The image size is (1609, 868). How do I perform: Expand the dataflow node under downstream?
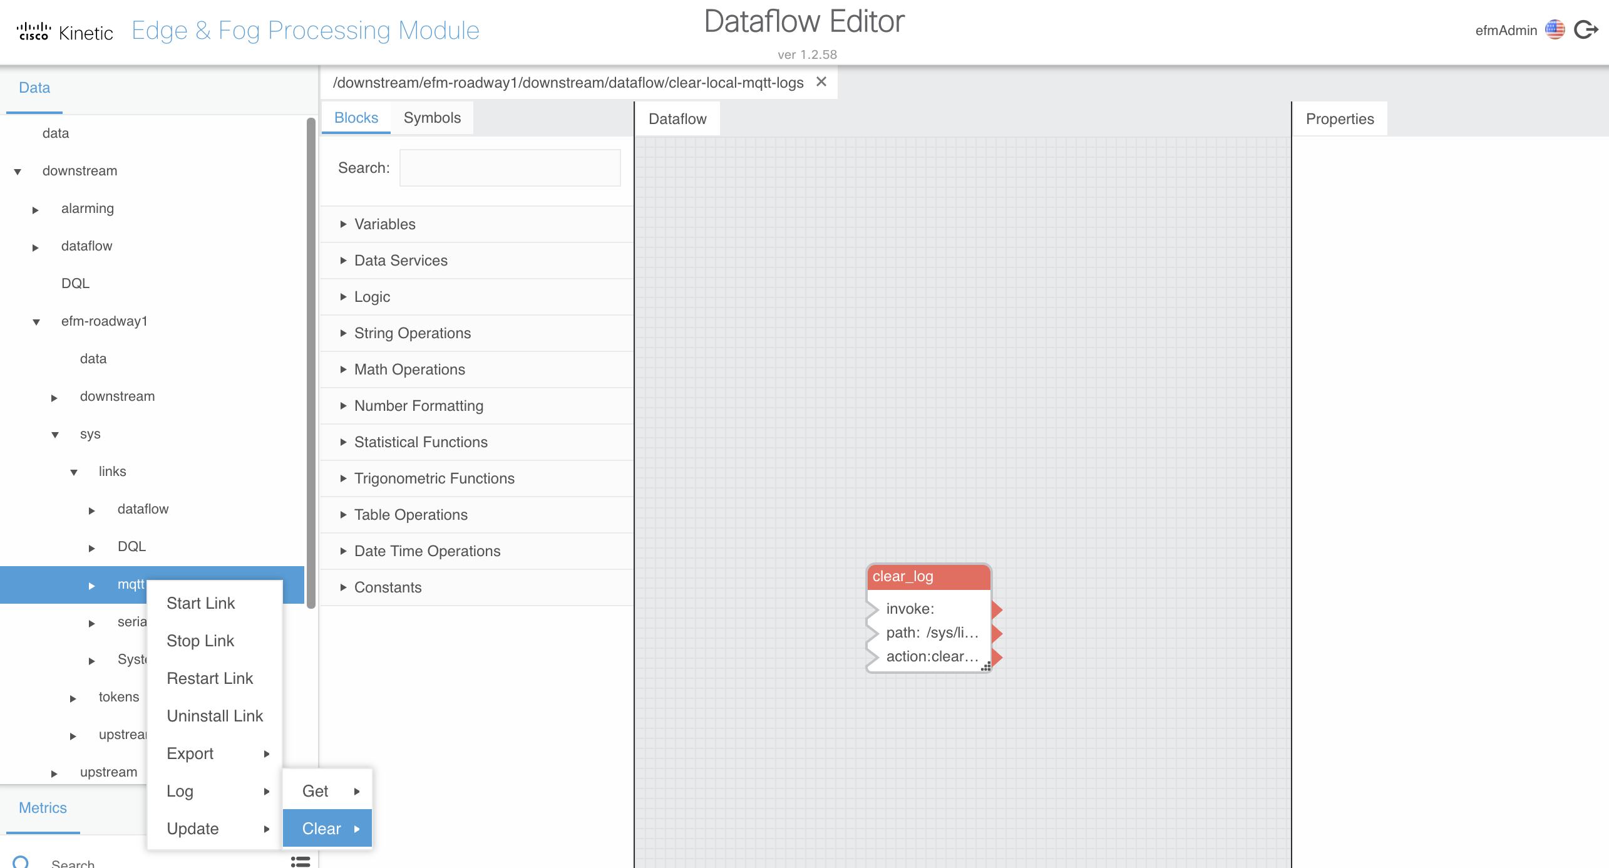(x=36, y=247)
